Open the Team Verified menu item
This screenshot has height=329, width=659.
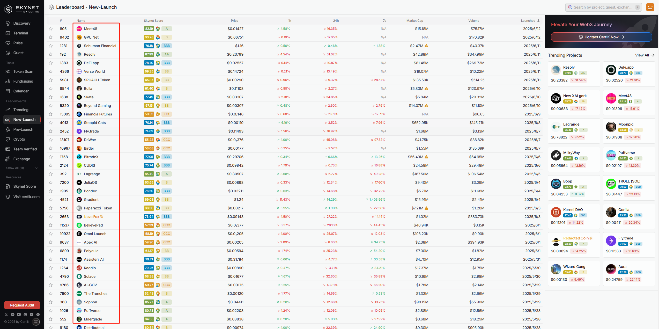pos(22,149)
